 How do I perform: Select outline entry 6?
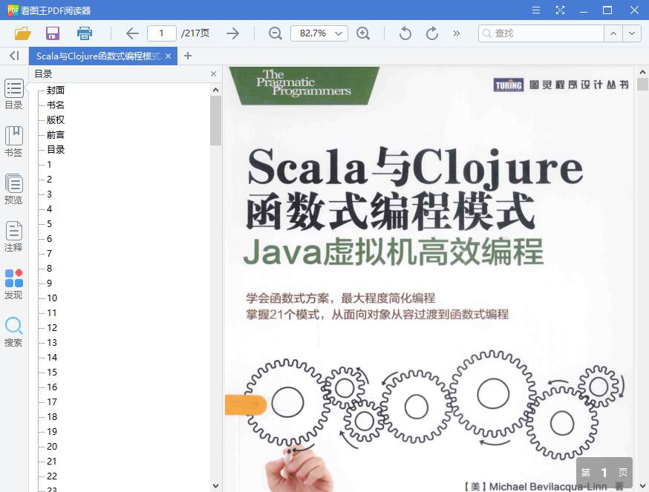[x=49, y=239]
